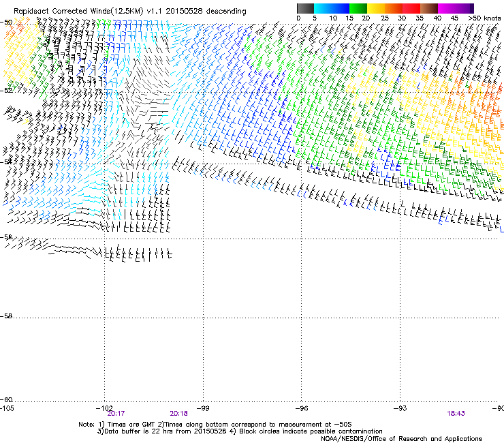Viewport: 504px width, 443px height.
Task: Click the -102 longitude axis label
Action: pyautogui.click(x=104, y=408)
